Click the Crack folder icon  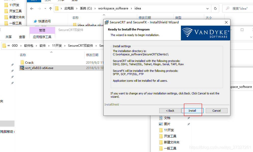22,62
